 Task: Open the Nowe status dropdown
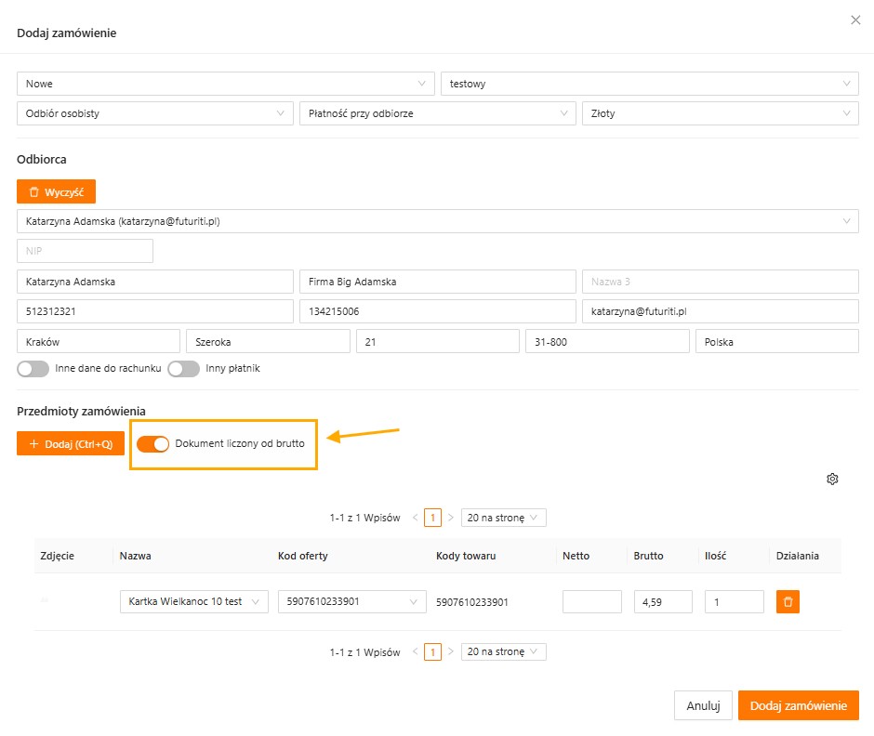point(225,84)
